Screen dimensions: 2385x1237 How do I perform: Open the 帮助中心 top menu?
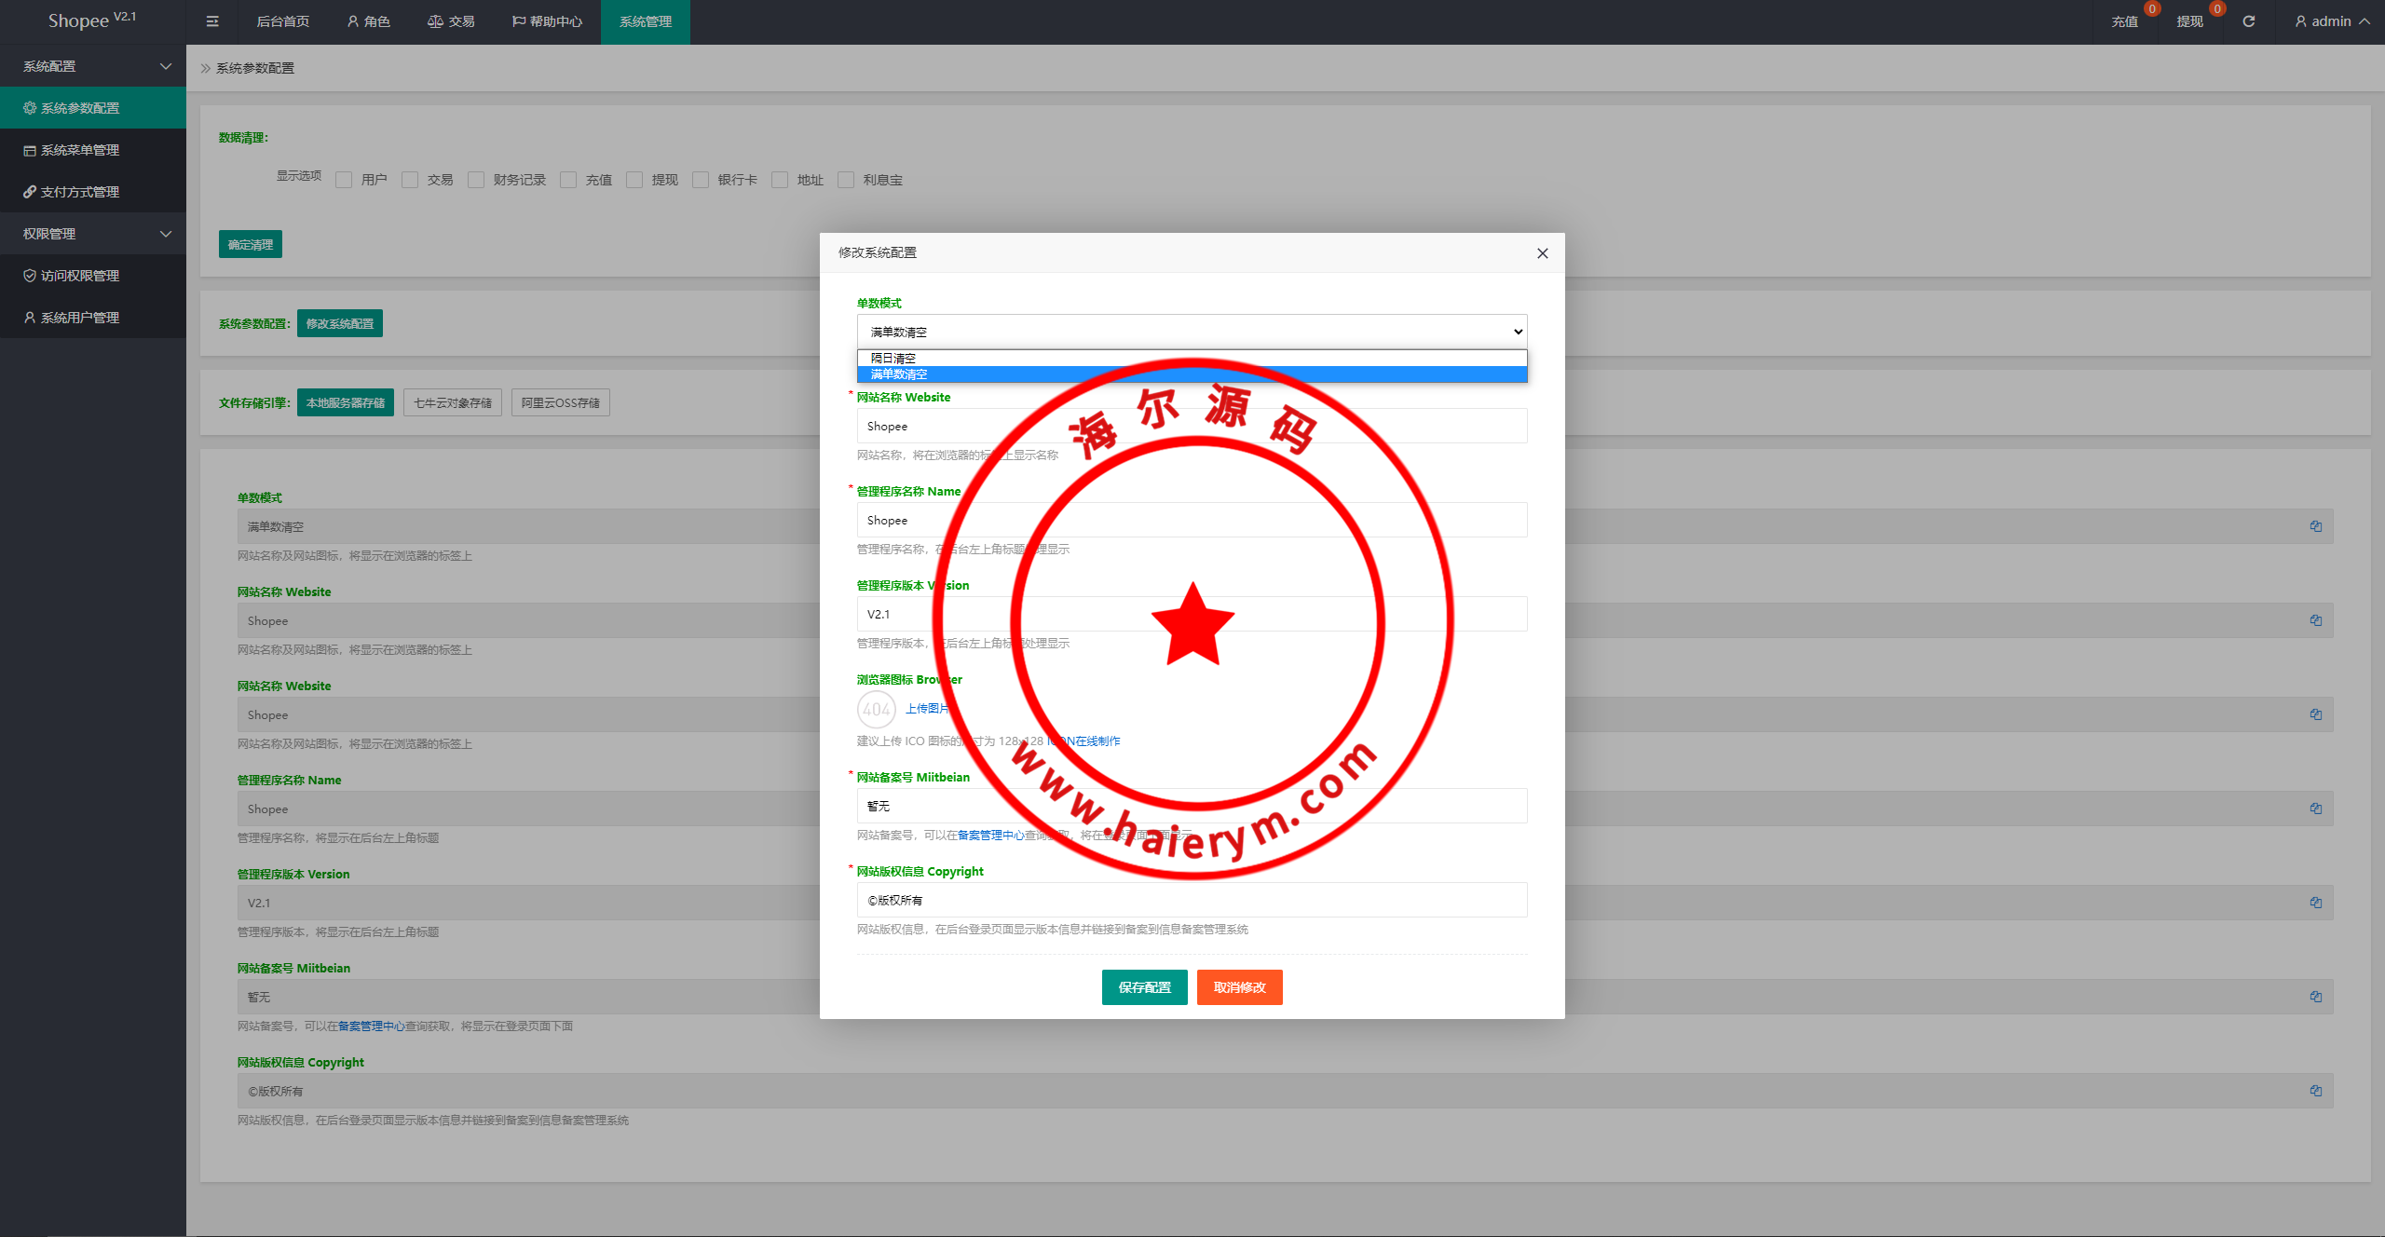click(548, 21)
